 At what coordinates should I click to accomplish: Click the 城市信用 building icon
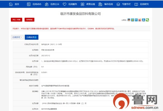click(x=100, y=4)
